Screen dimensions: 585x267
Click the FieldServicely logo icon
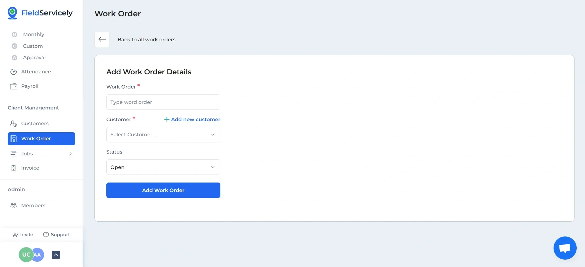click(x=12, y=13)
